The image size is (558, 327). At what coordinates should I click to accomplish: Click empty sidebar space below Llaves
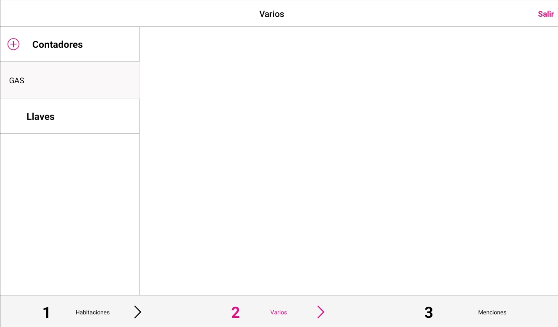tap(70, 214)
